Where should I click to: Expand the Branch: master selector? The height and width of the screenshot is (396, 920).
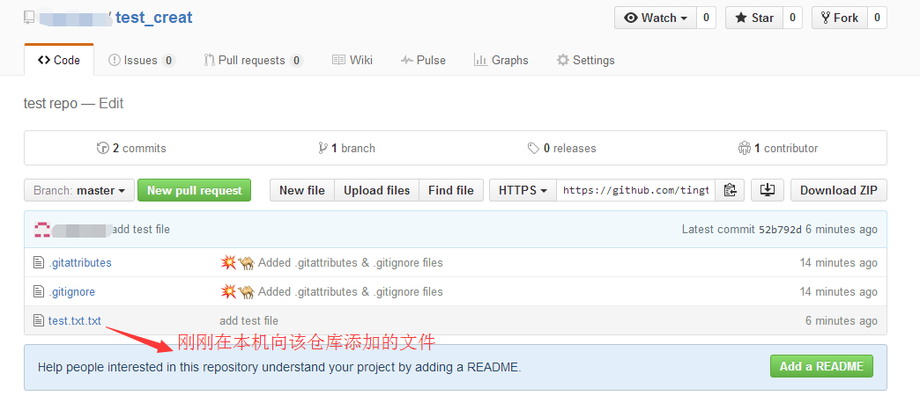(x=79, y=190)
